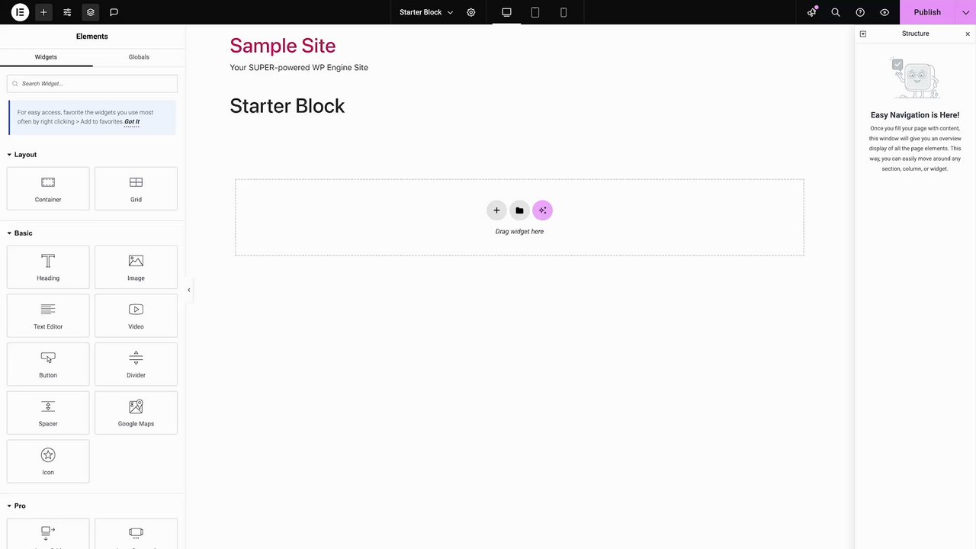Switch to the Globals tab
This screenshot has height=549, width=976.
[x=139, y=57]
